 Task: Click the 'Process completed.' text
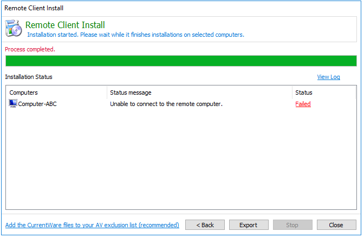pyautogui.click(x=30, y=49)
